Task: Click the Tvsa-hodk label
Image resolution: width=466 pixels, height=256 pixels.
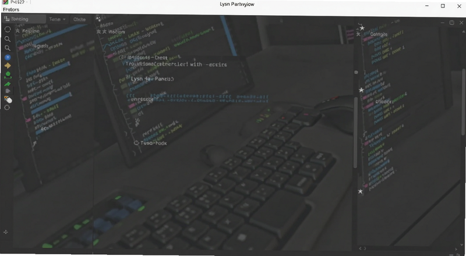Action: tap(153, 143)
